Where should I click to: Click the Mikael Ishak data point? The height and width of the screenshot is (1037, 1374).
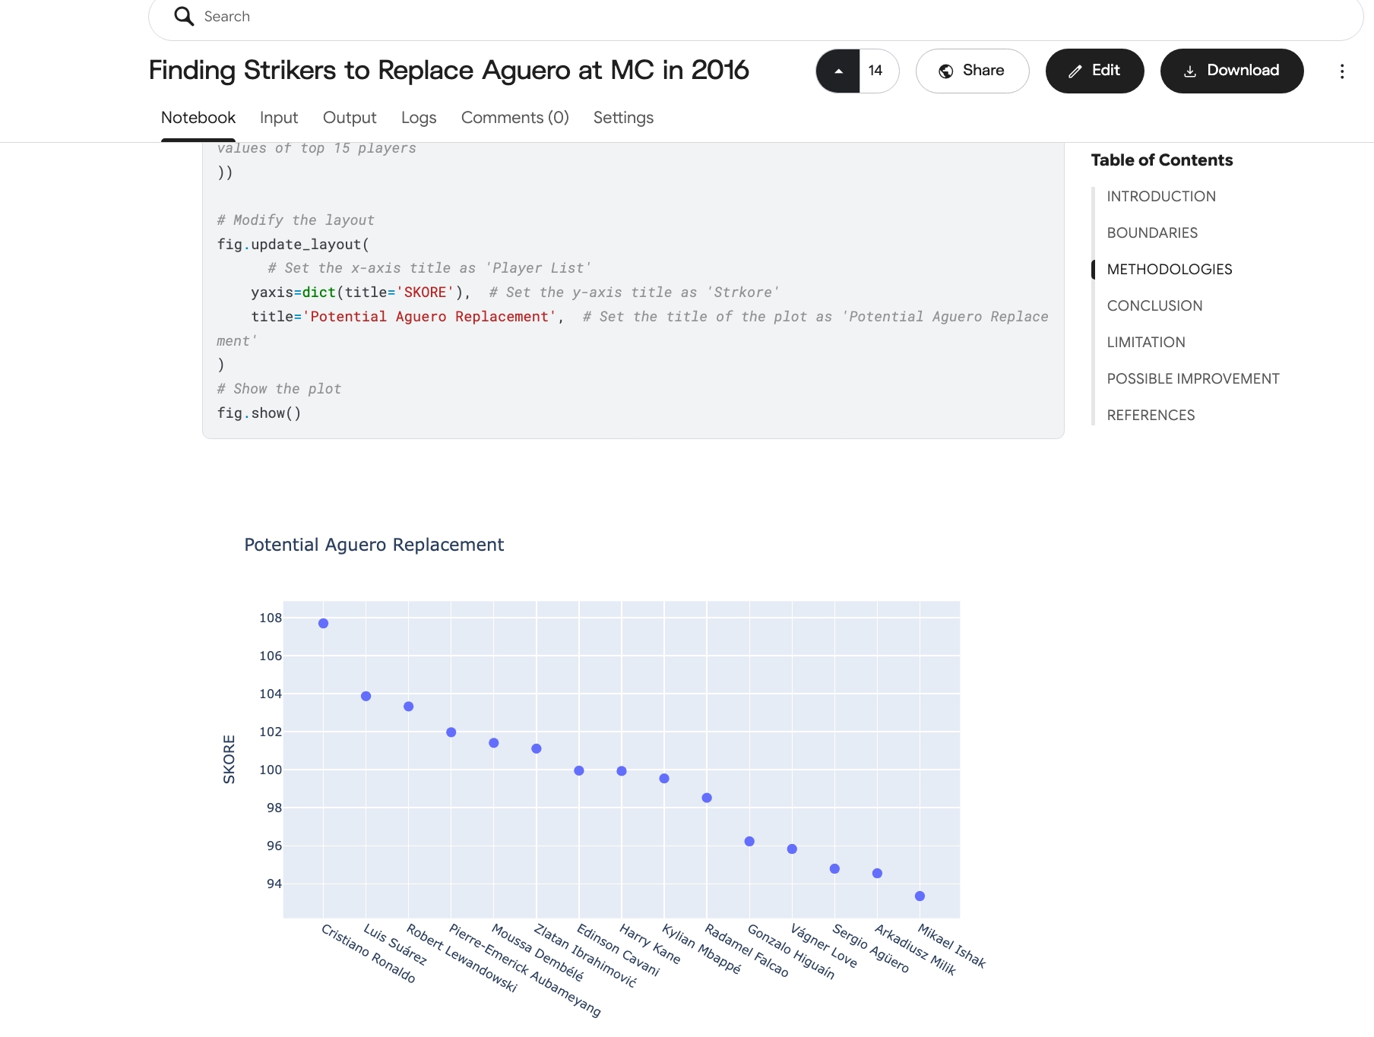(x=920, y=896)
